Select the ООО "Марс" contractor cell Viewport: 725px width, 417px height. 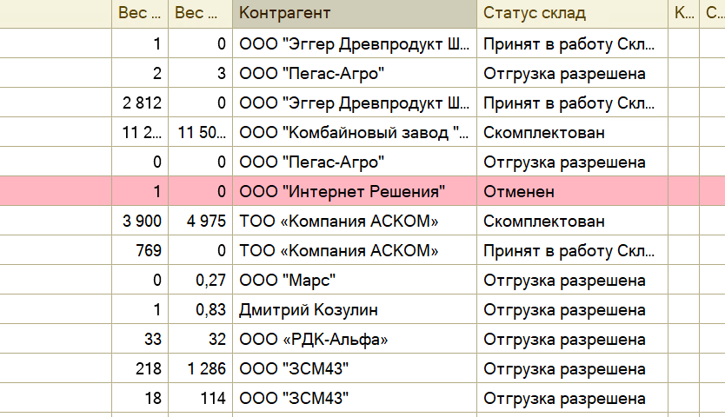pos(354,280)
